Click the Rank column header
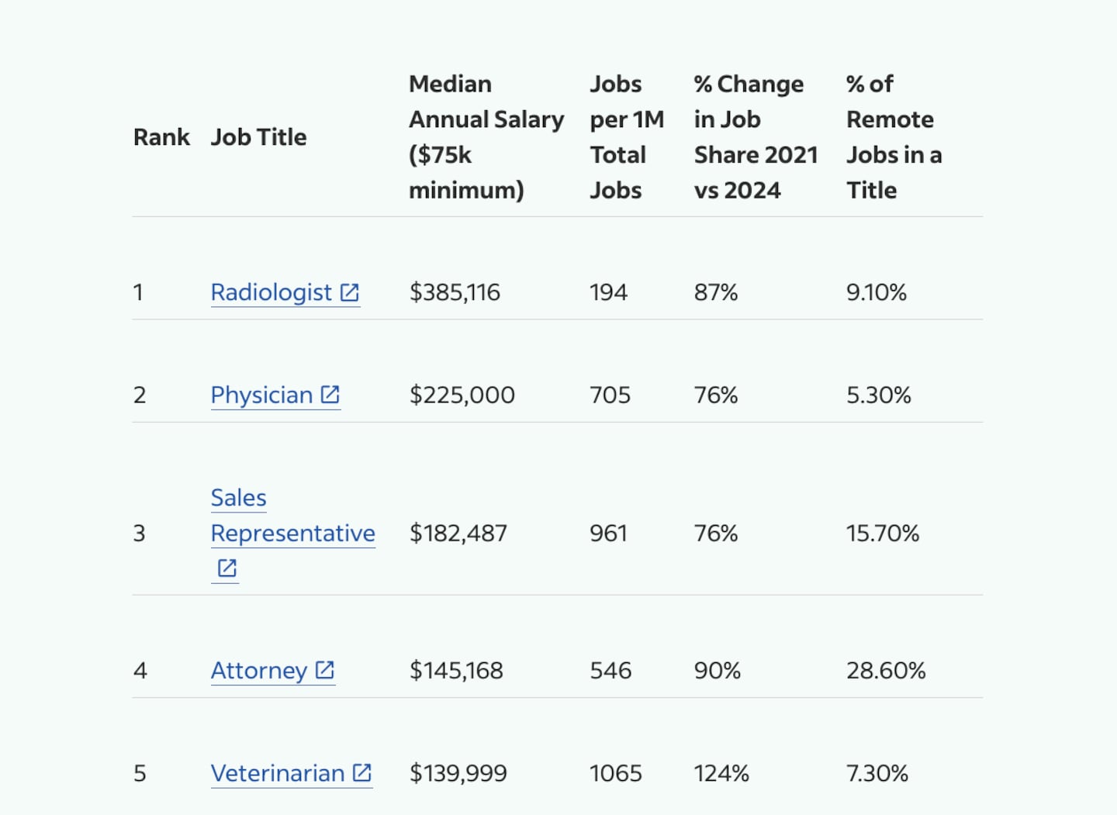Screen dimensions: 1117x815 161,137
